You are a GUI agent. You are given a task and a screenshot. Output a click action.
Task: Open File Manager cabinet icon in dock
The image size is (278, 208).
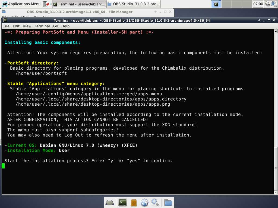point(134,203)
